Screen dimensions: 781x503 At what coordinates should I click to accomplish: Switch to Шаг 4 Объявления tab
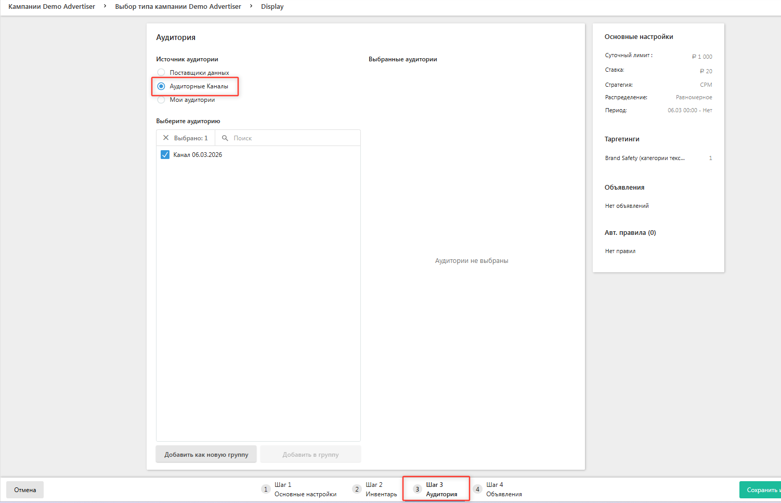click(x=503, y=489)
